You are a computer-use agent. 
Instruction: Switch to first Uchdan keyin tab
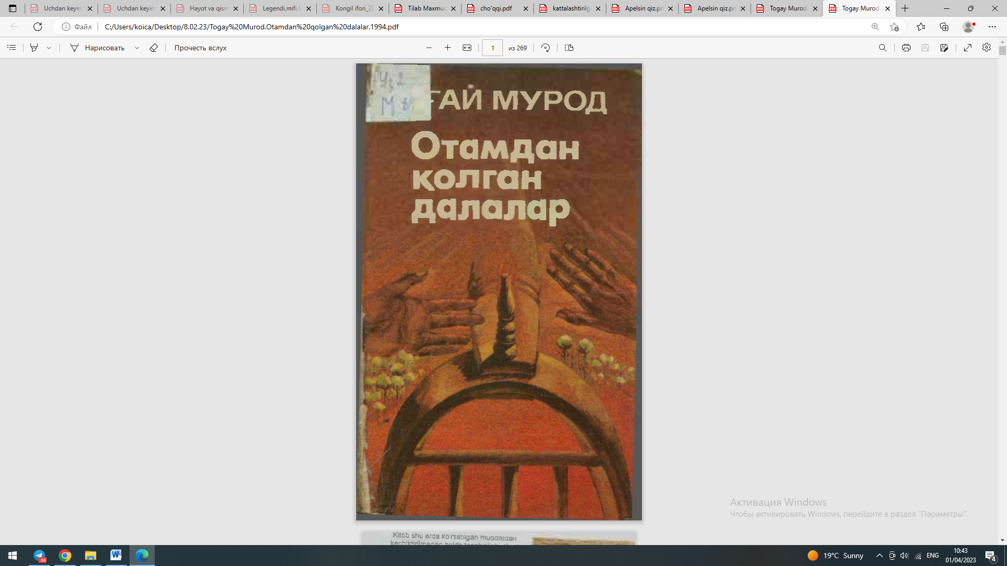click(61, 8)
